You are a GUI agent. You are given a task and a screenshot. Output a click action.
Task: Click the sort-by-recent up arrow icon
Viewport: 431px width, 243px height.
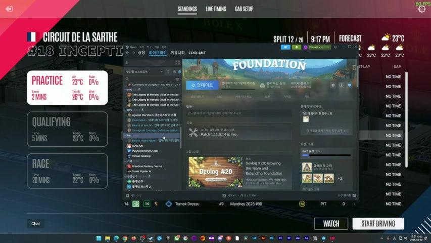168,71
